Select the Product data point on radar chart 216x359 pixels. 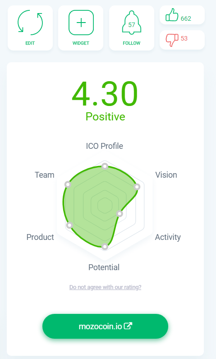(69, 226)
